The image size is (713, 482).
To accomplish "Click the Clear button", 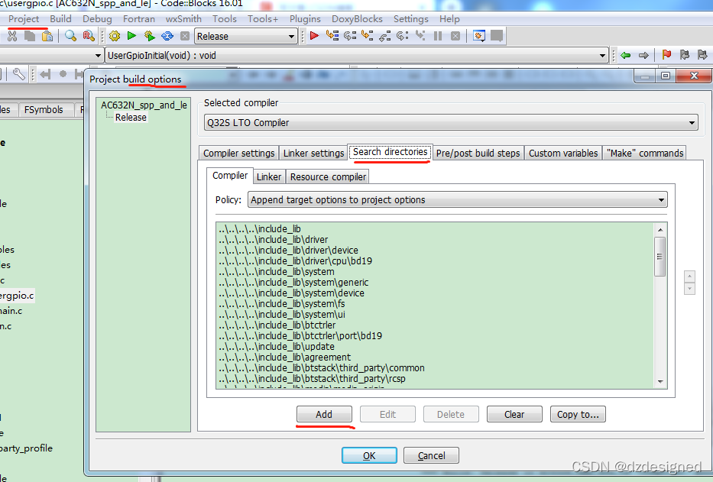I will 514,414.
